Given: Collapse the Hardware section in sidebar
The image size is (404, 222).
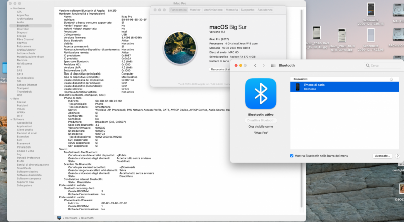Looking at the screenshot, I should click(x=11, y=8).
